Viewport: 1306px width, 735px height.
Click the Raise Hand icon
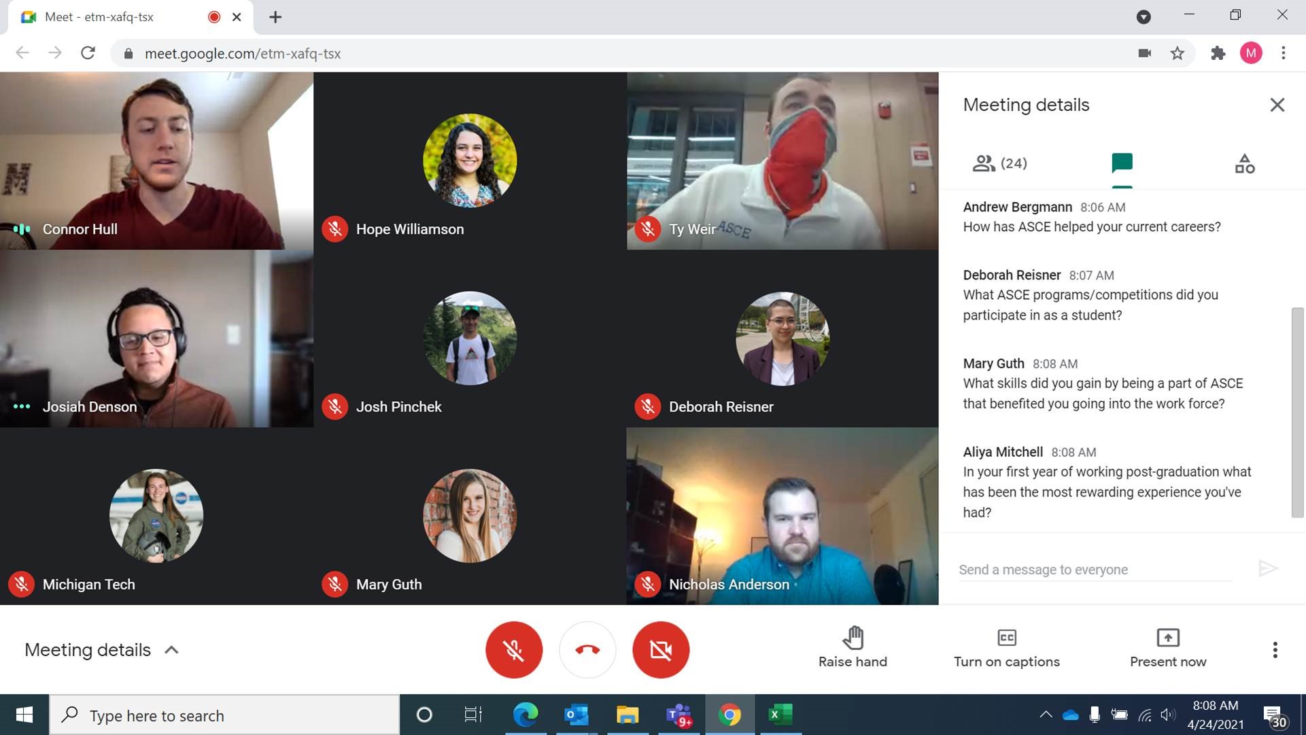pos(853,637)
